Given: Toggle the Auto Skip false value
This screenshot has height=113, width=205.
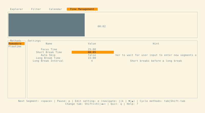Looking at the screenshot, I should click(x=92, y=55).
